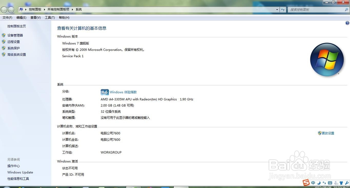Expand the arrow after 控制面板 in breadcrumb
The width and height of the screenshot is (350, 188).
click(44, 9)
